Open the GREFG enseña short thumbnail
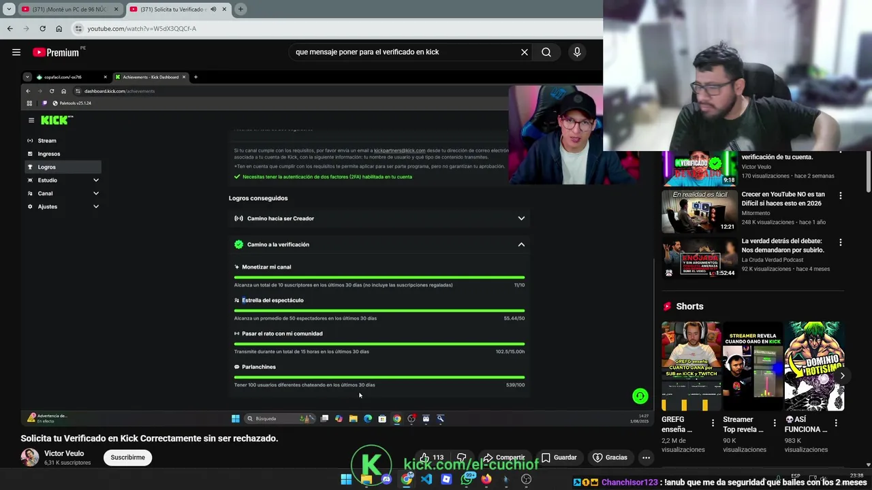This screenshot has height=490, width=872. point(691,366)
